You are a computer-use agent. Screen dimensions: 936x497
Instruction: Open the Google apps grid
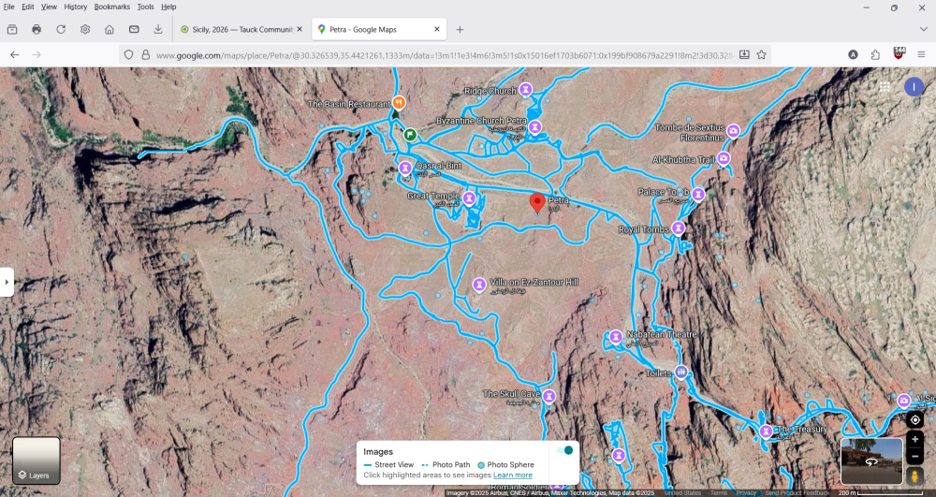pyautogui.click(x=885, y=87)
